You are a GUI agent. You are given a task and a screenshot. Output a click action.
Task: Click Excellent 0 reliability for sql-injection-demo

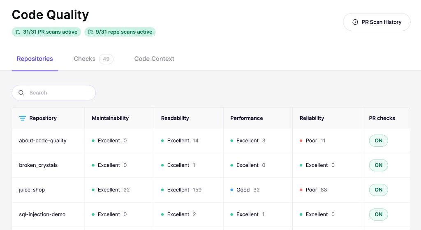[317, 214]
